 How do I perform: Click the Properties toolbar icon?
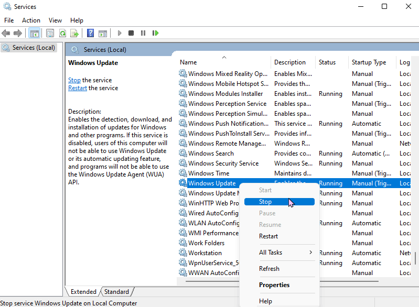(50, 34)
